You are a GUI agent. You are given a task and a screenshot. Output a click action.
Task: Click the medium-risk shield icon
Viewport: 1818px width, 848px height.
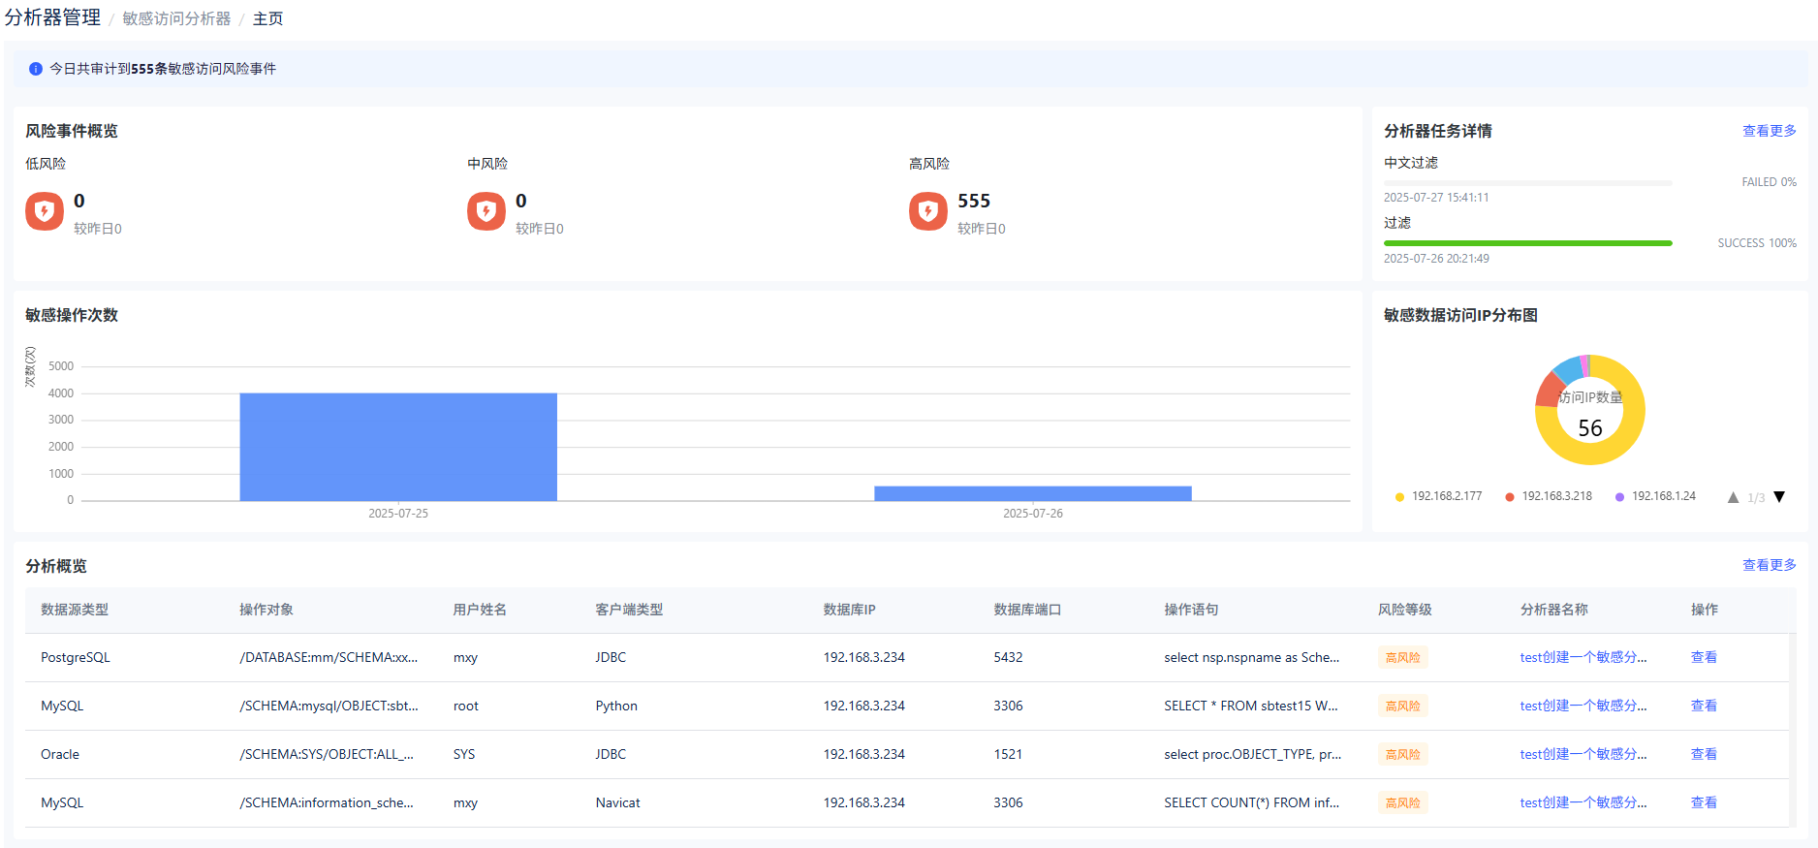[x=486, y=211]
